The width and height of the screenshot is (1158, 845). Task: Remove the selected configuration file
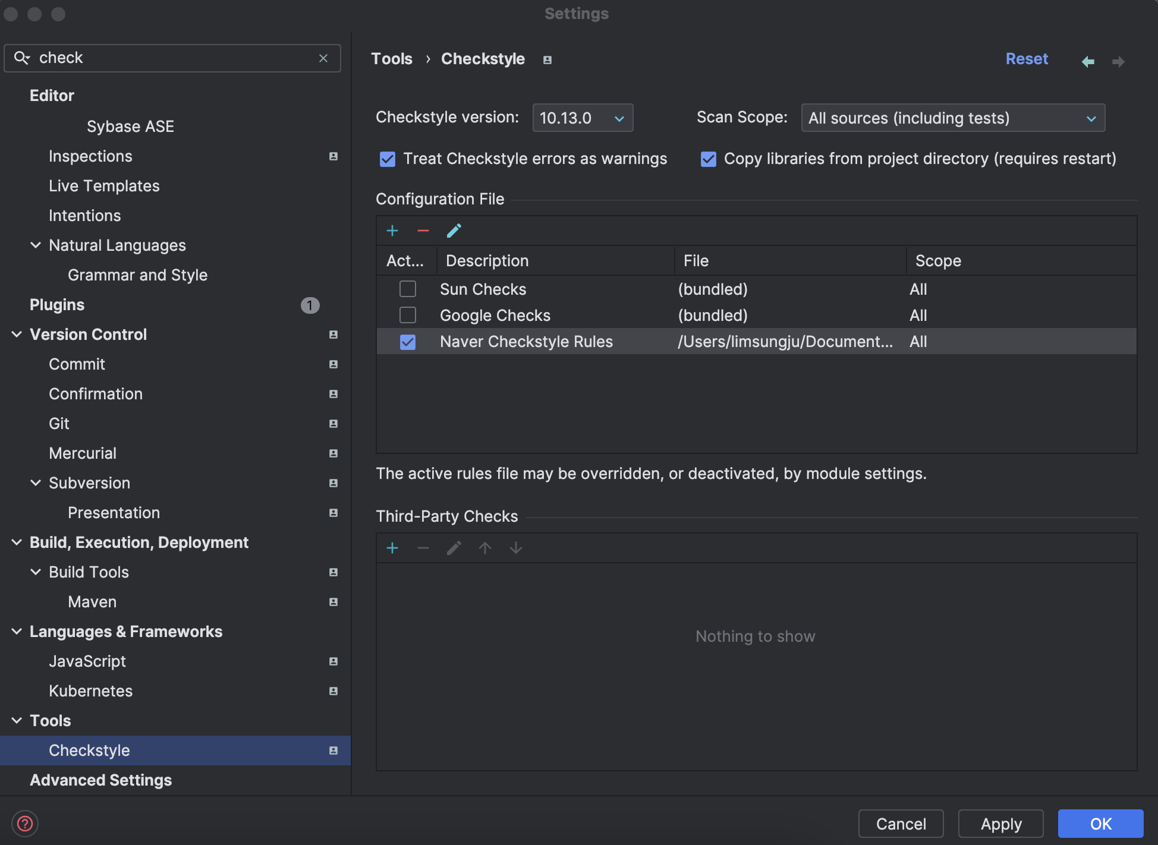[x=423, y=231]
